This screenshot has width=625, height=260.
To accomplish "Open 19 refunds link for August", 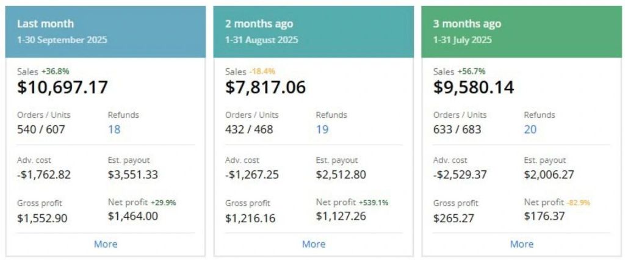I will click(x=322, y=129).
